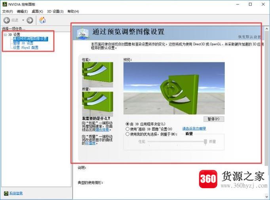The width and height of the screenshot is (270, 200).
Task: Open the Home icon in the toolbar
Action: (42, 20)
